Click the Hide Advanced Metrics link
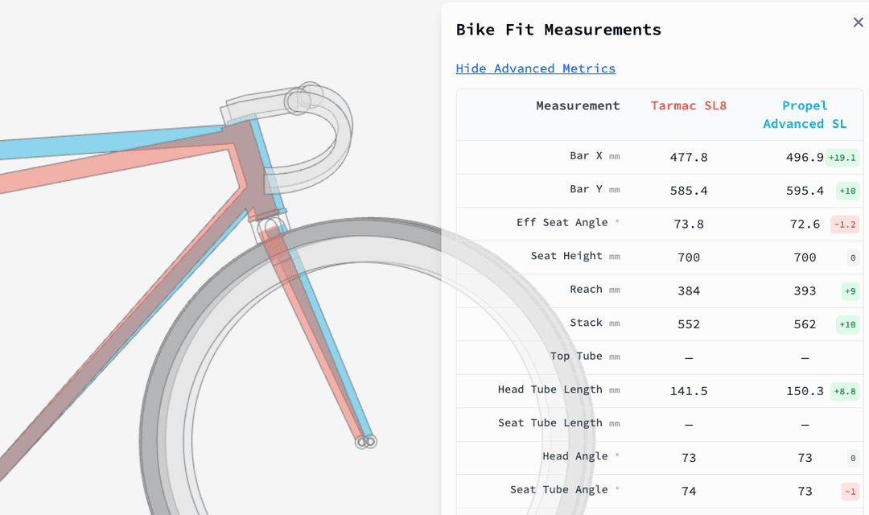 pyautogui.click(x=535, y=68)
